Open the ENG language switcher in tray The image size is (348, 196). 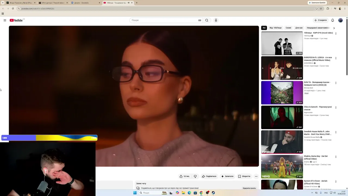(326, 193)
